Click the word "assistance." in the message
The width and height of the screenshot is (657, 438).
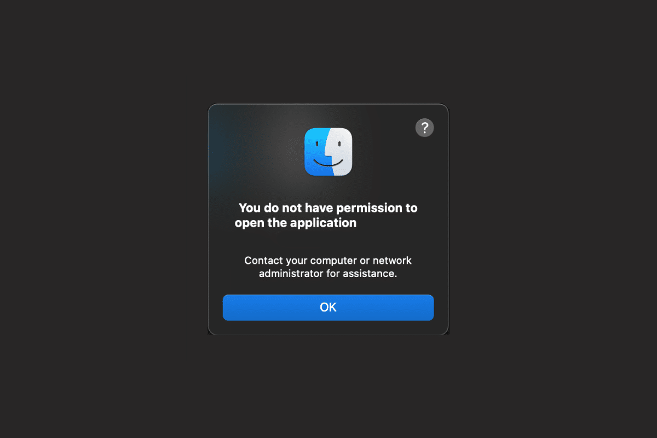coord(370,273)
